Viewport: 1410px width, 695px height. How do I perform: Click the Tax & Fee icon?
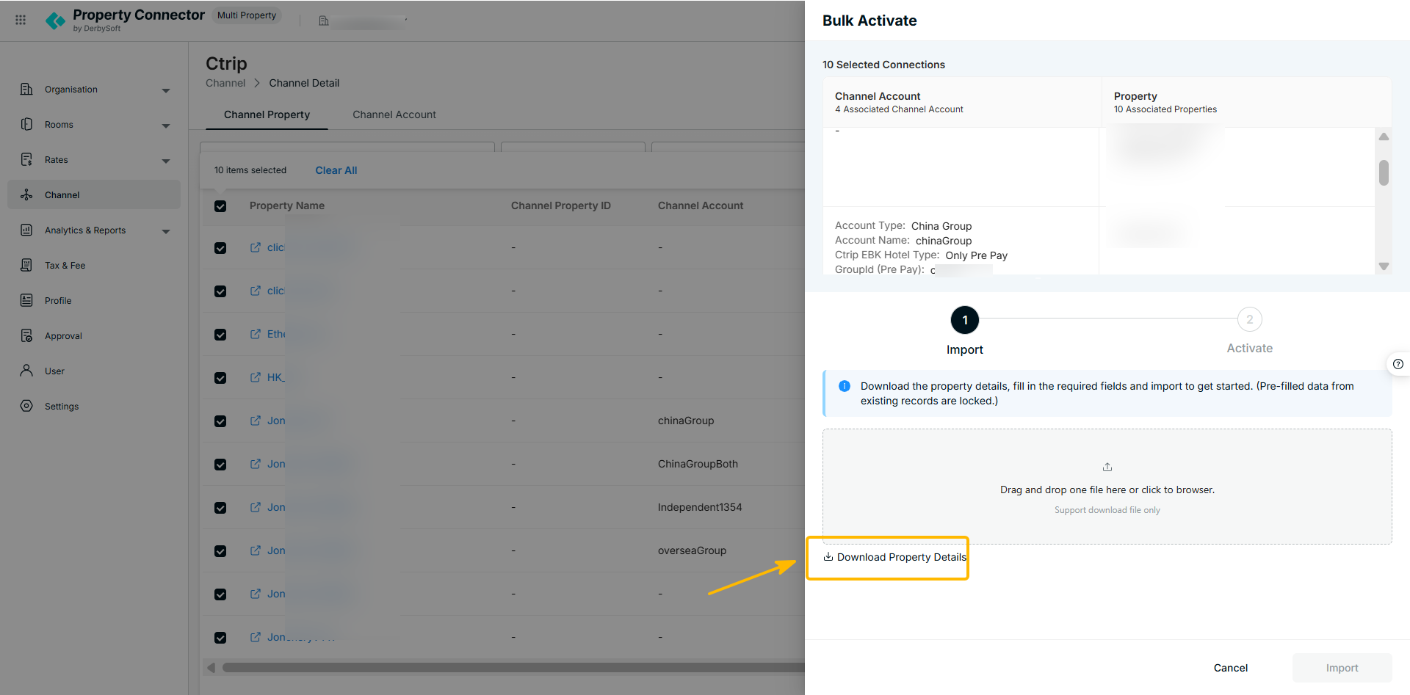click(26, 265)
